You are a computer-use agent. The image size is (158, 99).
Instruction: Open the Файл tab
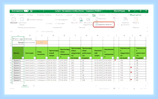[x=12, y=15]
